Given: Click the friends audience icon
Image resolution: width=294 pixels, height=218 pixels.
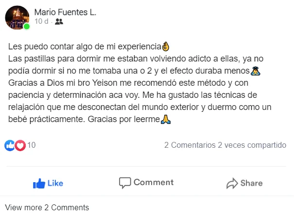Looking at the screenshot, I should point(59,21).
